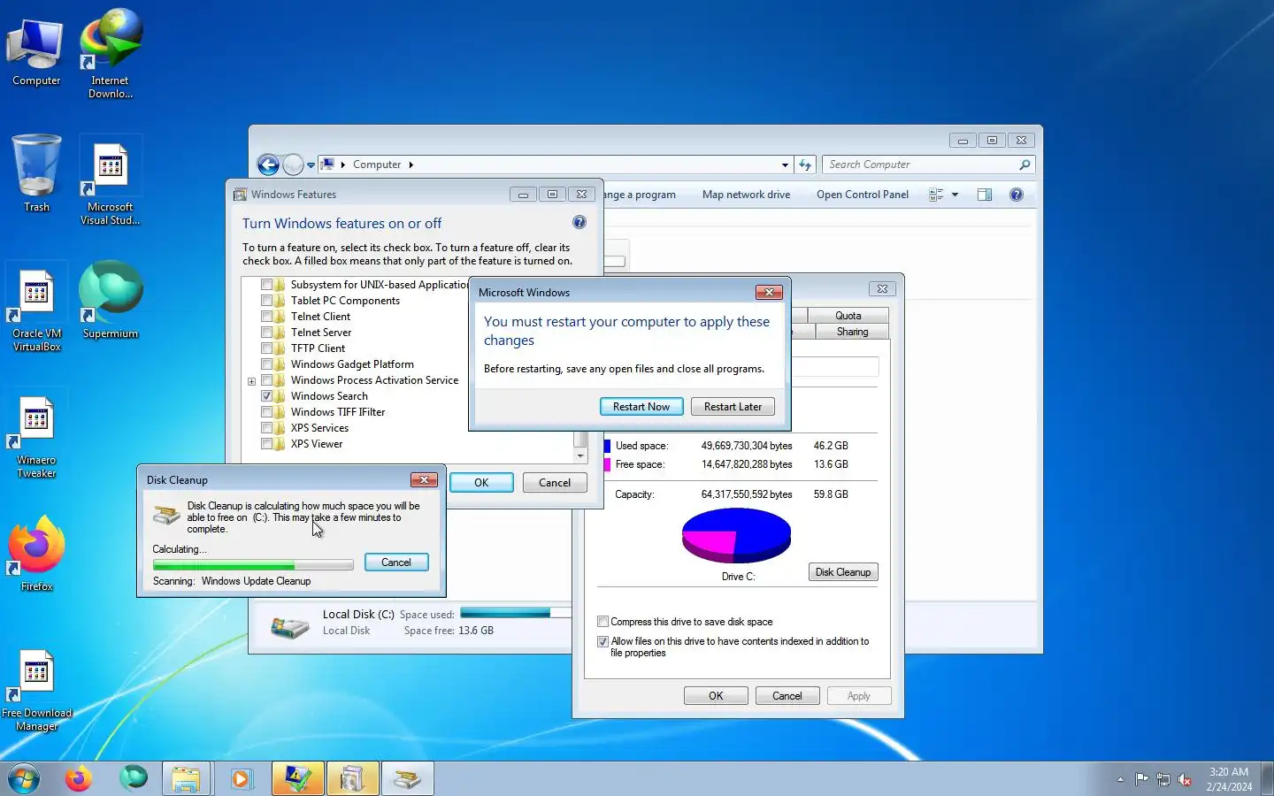1274x796 pixels.
Task: Open the change-view dropdown arrow in Explorer
Action: pos(955,195)
